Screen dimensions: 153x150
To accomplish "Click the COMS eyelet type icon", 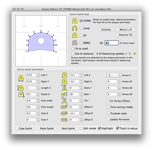I will (x=75, y=21).
